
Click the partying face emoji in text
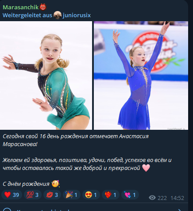55,184
